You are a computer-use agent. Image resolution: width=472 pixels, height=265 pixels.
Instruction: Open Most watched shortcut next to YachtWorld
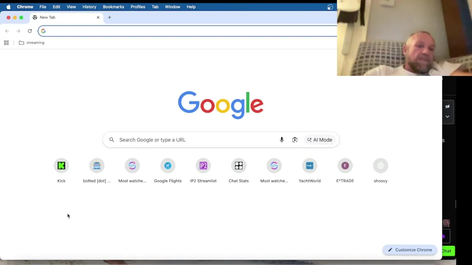coord(274,170)
